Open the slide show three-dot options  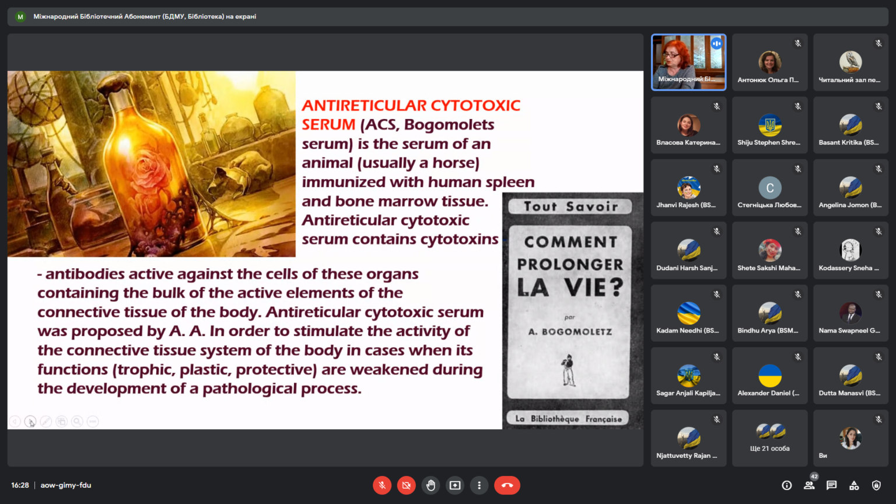[93, 421]
